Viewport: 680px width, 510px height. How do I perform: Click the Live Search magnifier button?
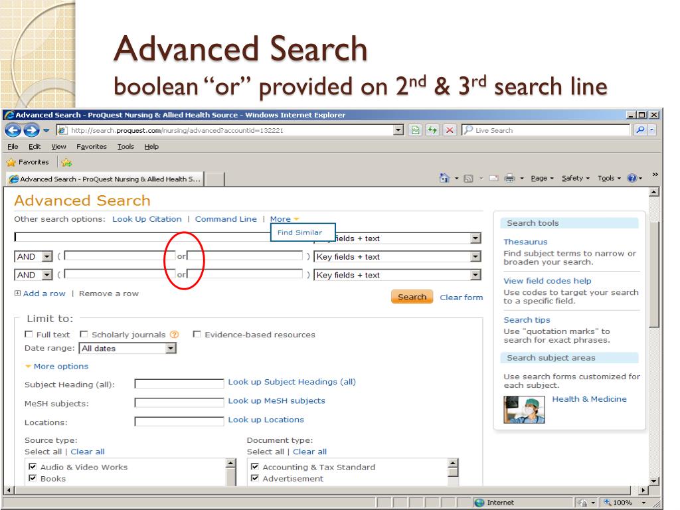[x=640, y=129]
